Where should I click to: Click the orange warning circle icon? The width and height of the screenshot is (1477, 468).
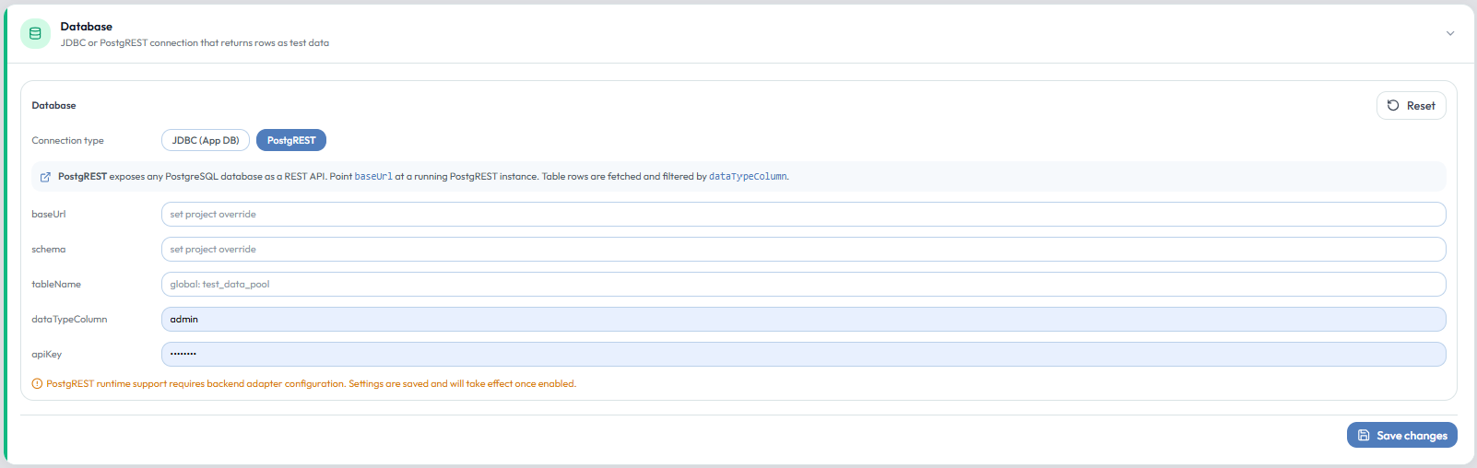(x=37, y=384)
